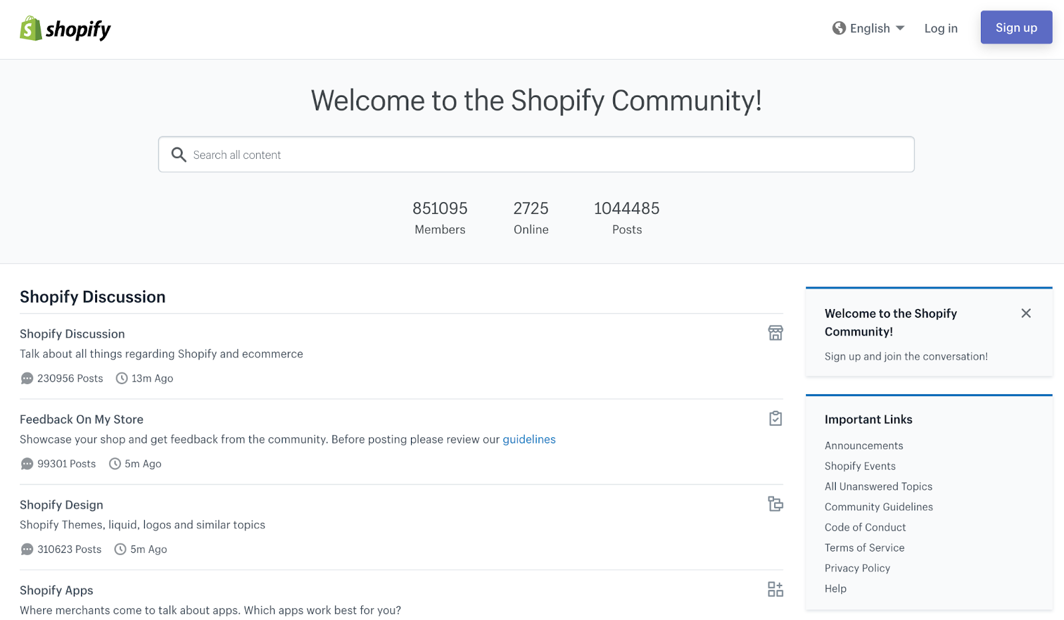Screen dimensions: 1064x620
Task: Open Shopify Events from Important Links
Action: click(859, 465)
